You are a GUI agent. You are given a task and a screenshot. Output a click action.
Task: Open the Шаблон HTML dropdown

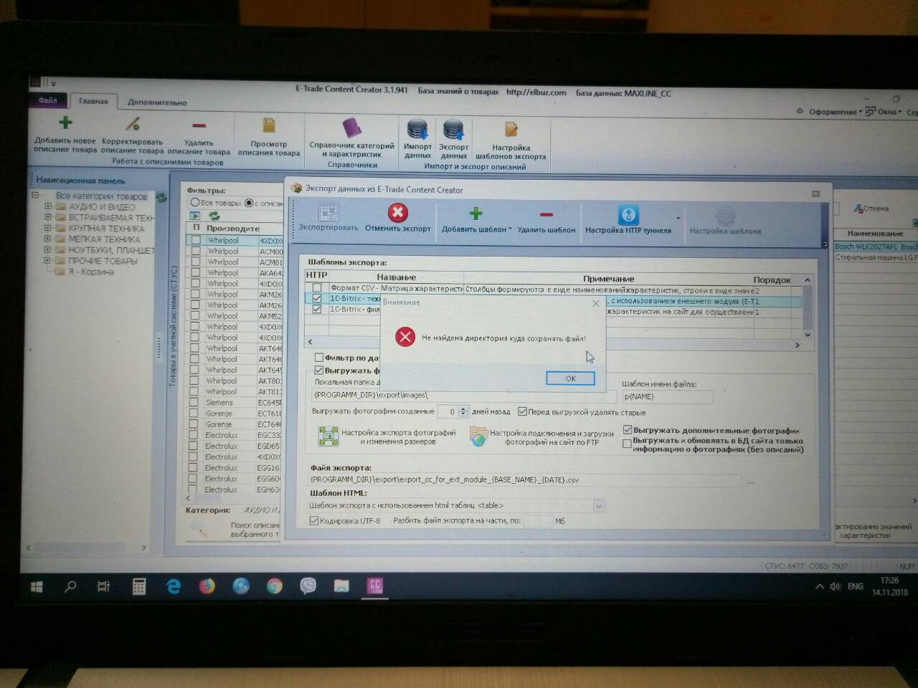599,506
